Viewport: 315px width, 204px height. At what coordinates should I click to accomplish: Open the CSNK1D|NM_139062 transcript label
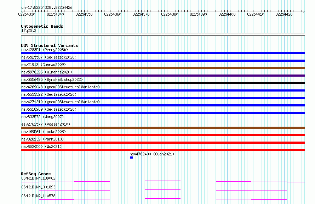coord(38,178)
